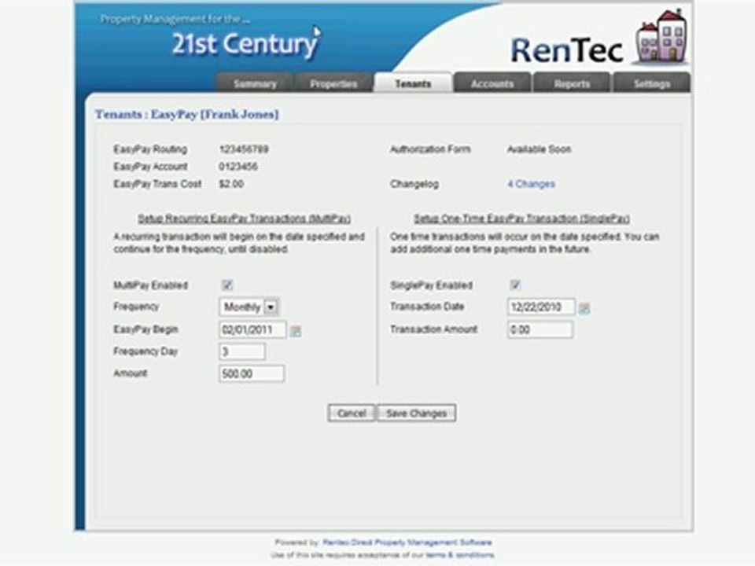This screenshot has width=755, height=566.
Task: Click 'Setup Recurring EasyPay Transactions (MultiPay)' heading
Action: [244, 219]
